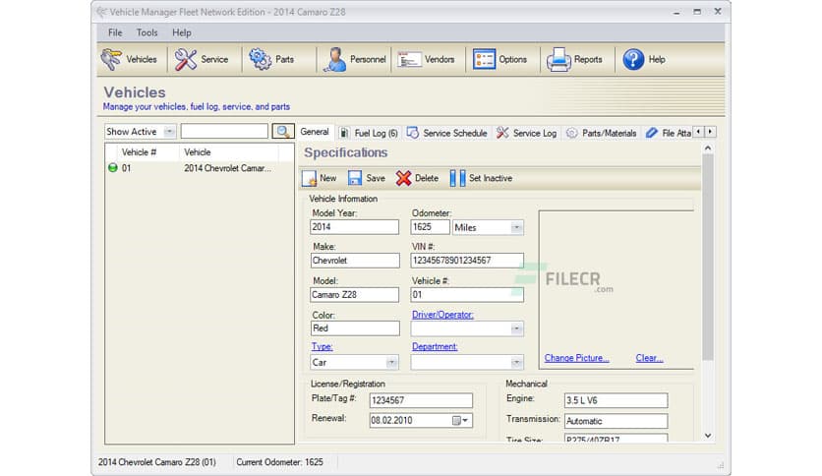This screenshot has height=476, width=822.
Task: Switch to the Service Log tab
Action: click(x=527, y=133)
